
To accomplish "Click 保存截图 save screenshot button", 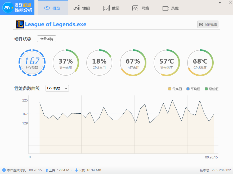I will click(208, 24).
